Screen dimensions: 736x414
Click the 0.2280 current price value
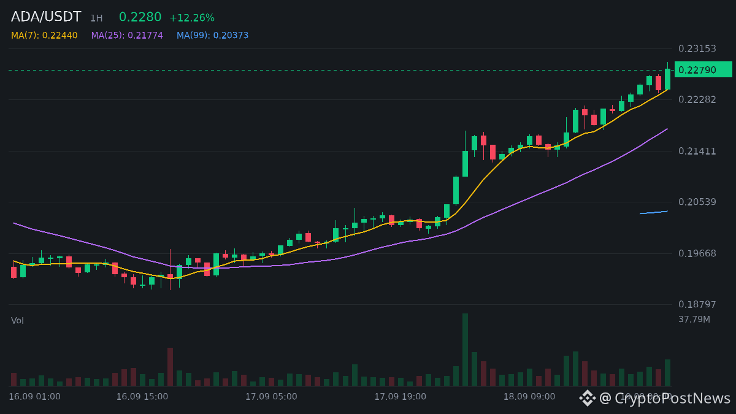coord(140,17)
